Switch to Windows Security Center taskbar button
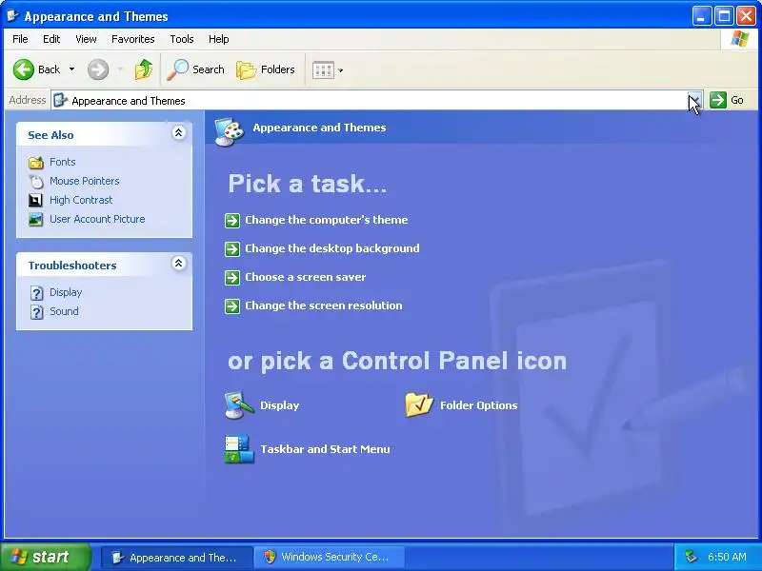This screenshot has height=571, width=762. pyautogui.click(x=330, y=557)
